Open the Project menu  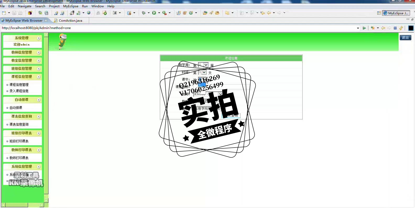click(54, 6)
